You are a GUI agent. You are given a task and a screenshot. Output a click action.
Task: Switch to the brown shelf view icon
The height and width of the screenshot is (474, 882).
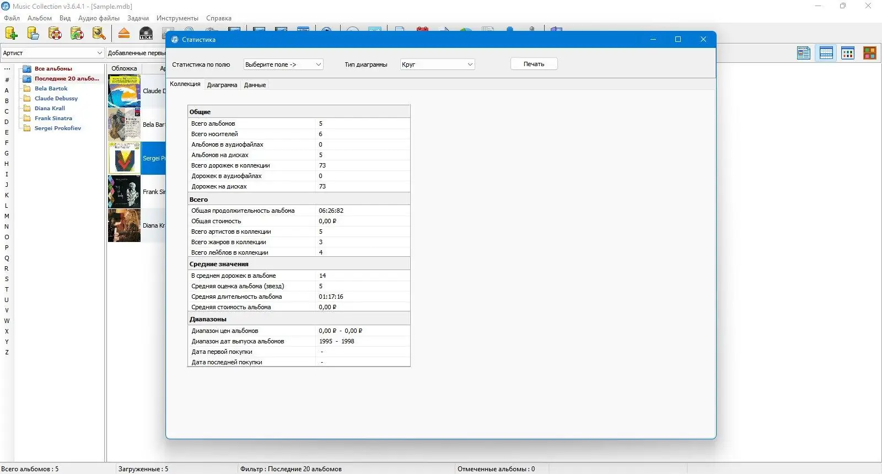[870, 53]
